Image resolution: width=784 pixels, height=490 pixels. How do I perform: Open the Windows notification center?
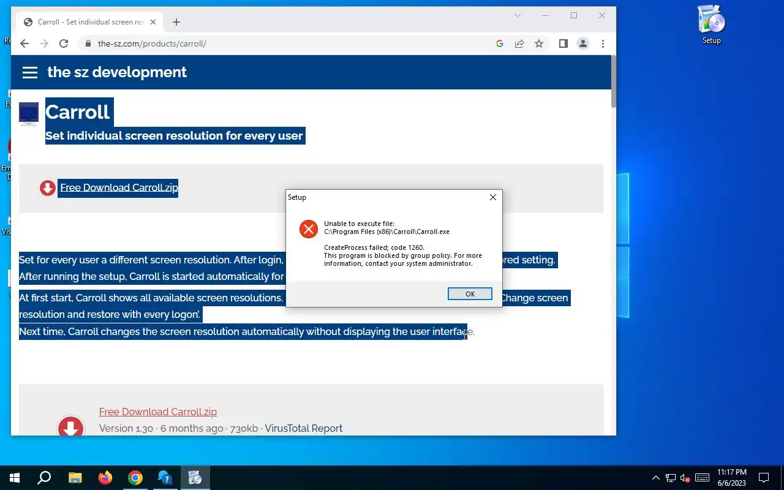point(764,478)
